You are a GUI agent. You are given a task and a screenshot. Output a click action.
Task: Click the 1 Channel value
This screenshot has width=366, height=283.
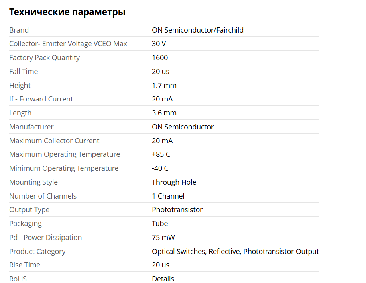pos(168,196)
